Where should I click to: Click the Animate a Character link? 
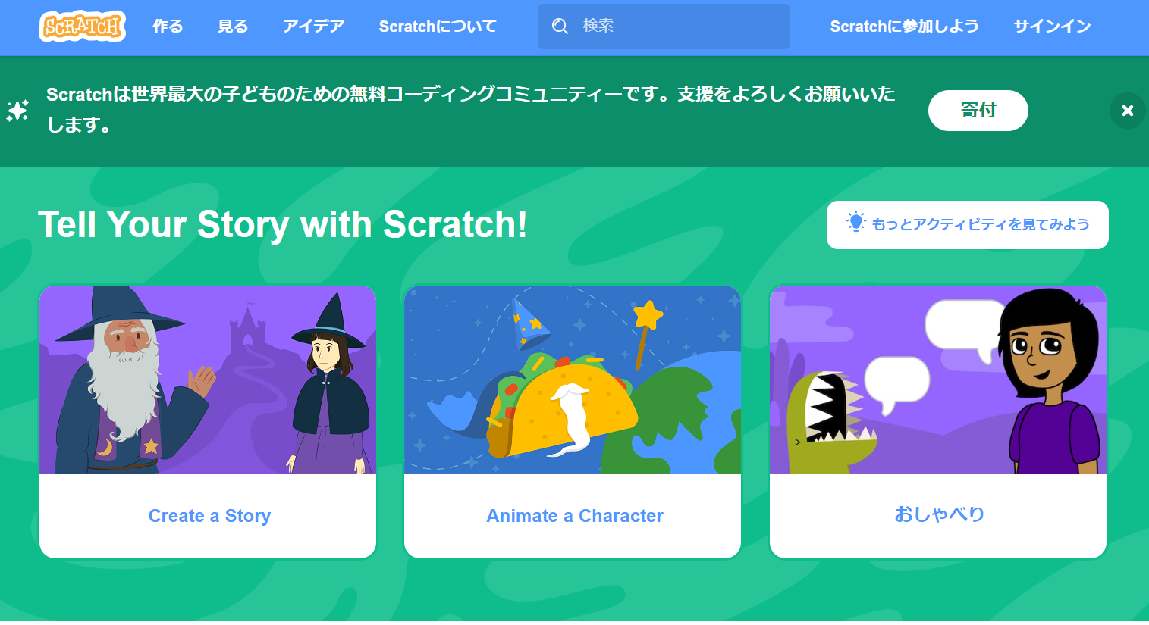pyautogui.click(x=575, y=516)
